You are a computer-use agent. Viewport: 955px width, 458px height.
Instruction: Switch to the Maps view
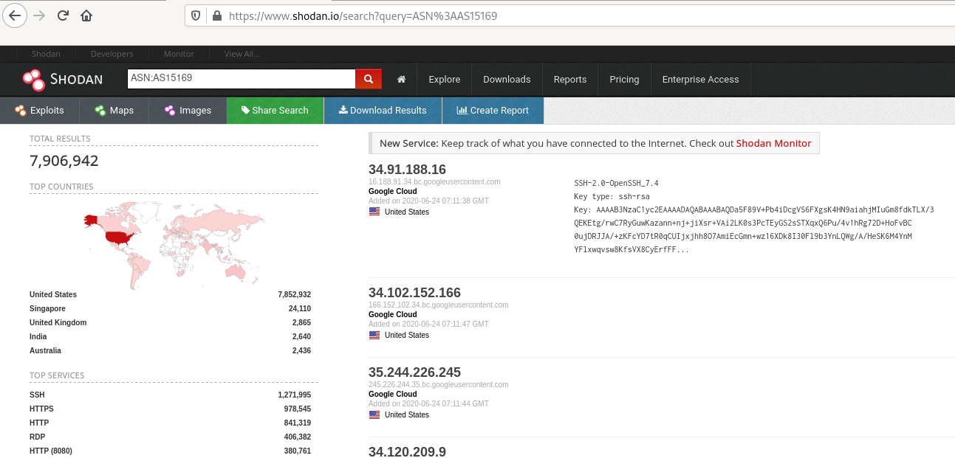coord(114,111)
